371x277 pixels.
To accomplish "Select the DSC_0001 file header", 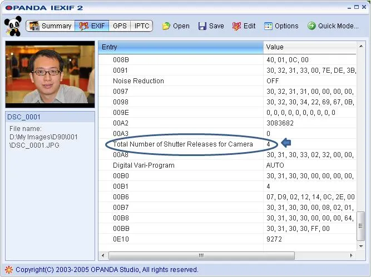I will click(50, 117).
